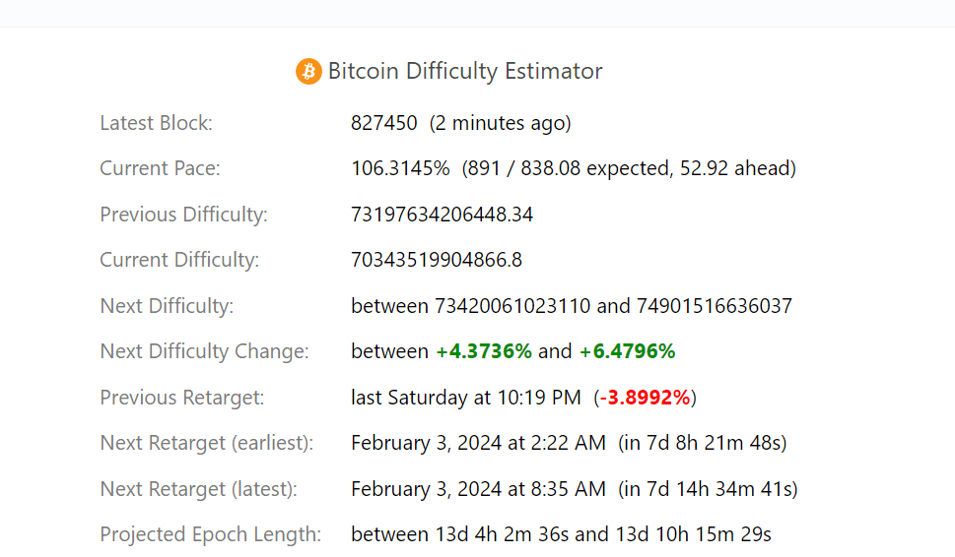This screenshot has width=955, height=557.
Task: Click the orange Bitcoin logo icon
Action: click(x=308, y=71)
